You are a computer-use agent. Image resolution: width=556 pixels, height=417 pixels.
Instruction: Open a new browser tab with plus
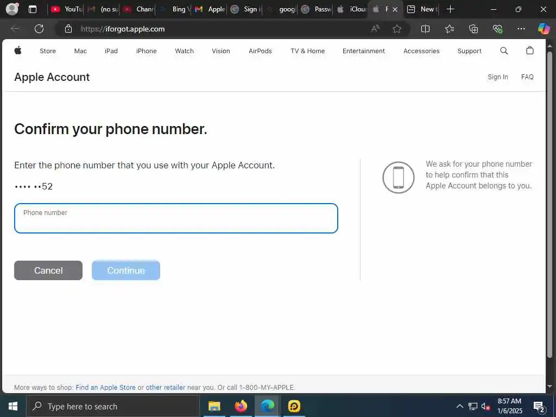450,9
